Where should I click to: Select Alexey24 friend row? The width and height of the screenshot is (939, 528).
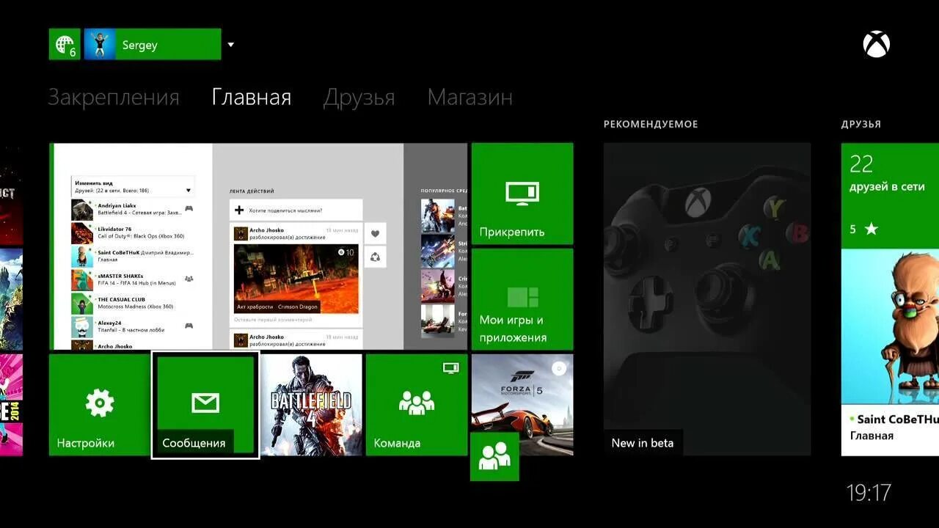pyautogui.click(x=133, y=326)
